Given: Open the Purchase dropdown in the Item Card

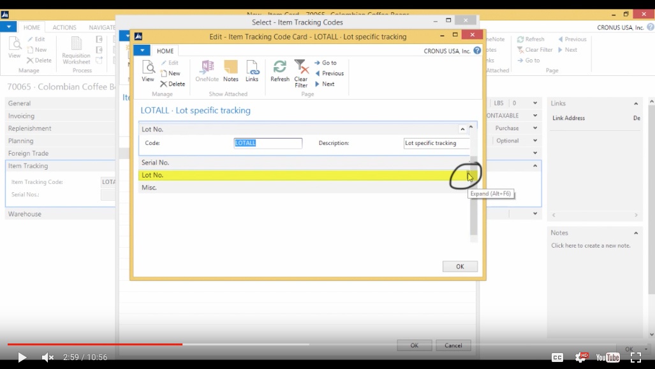Looking at the screenshot, I should (534, 128).
